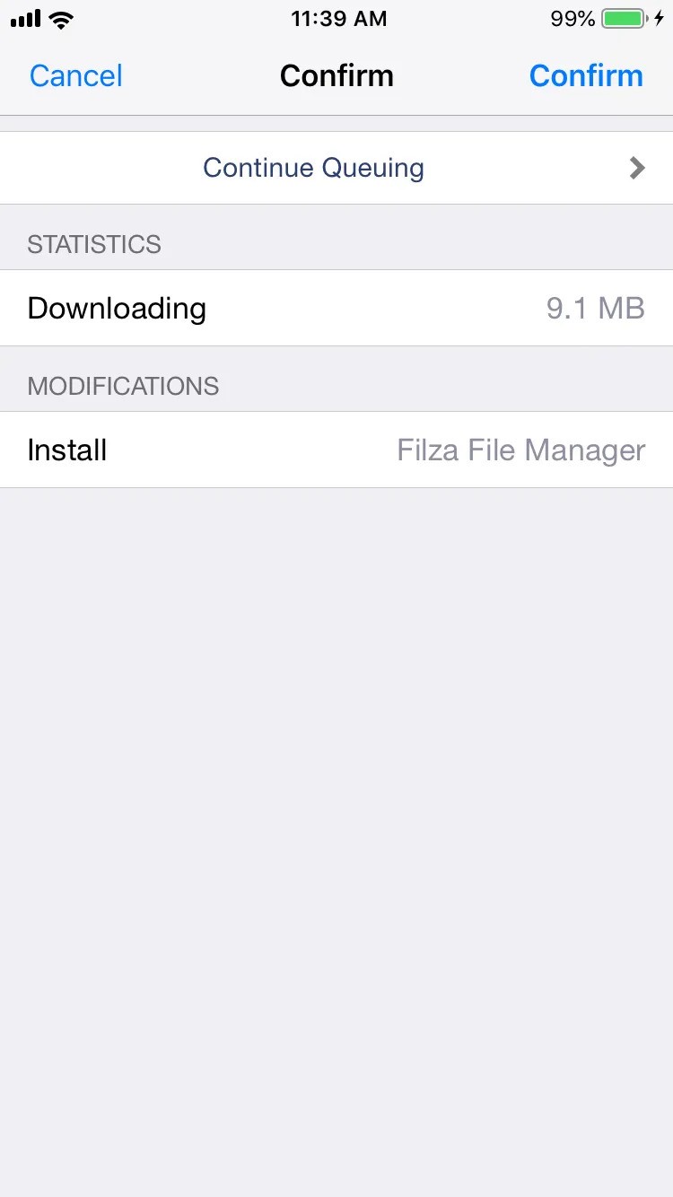673x1197 pixels.
Task: Tap the blank space between Cancel and title
Action: click(x=202, y=75)
